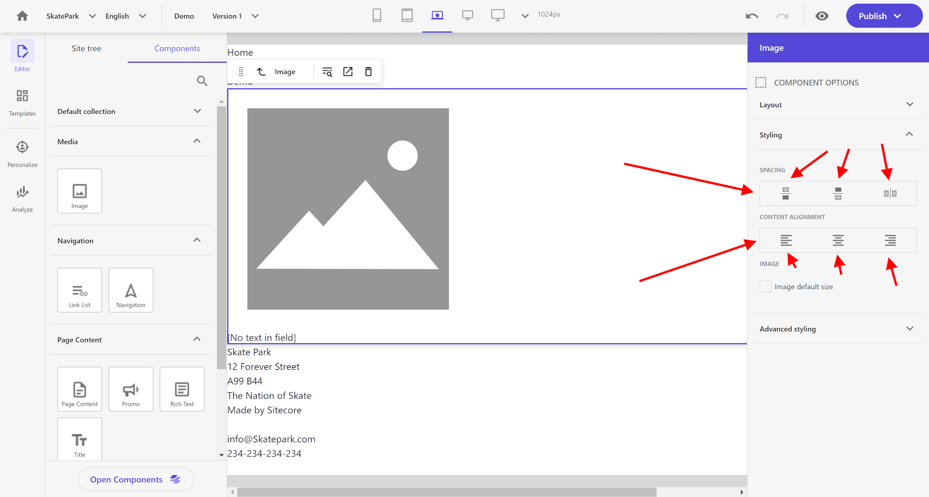Navigate to the parent component via up arrow
Screen dimensions: 929x497
(261, 71)
